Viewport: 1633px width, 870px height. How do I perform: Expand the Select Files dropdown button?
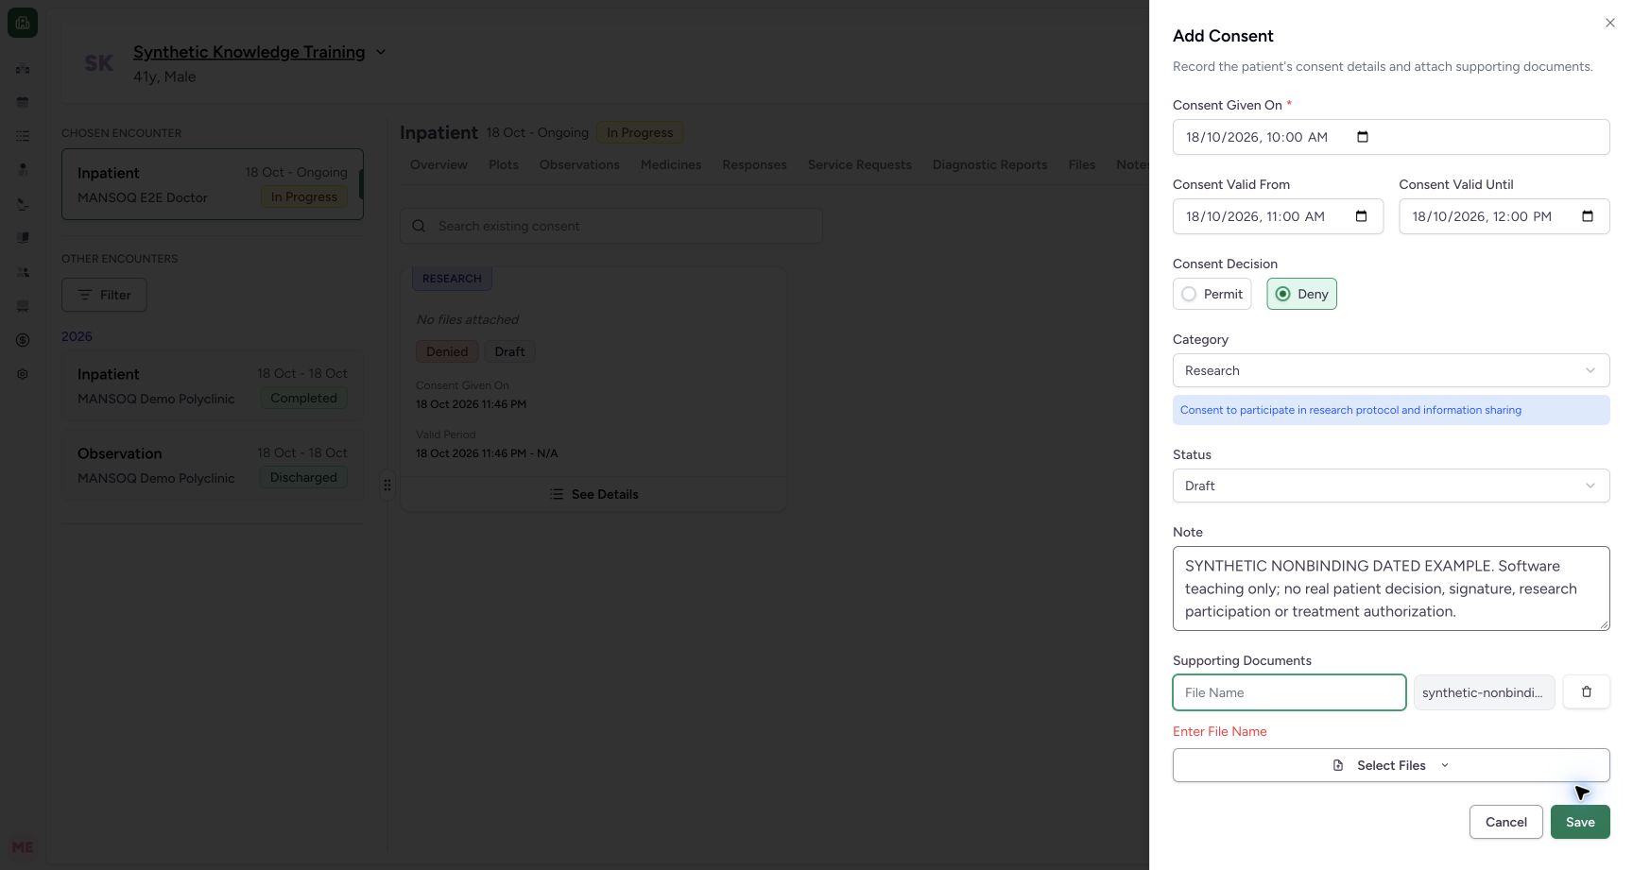point(1391,765)
